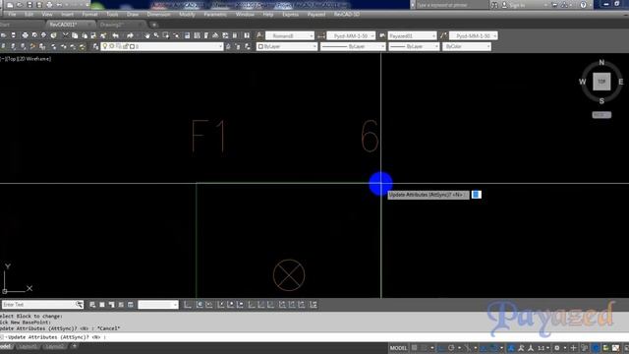Open the Edit menu
629x354 pixels.
29,14
